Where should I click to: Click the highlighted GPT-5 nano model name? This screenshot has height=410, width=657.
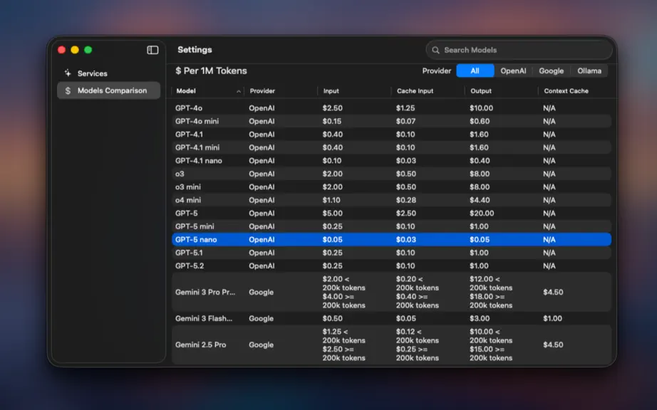(x=196, y=240)
